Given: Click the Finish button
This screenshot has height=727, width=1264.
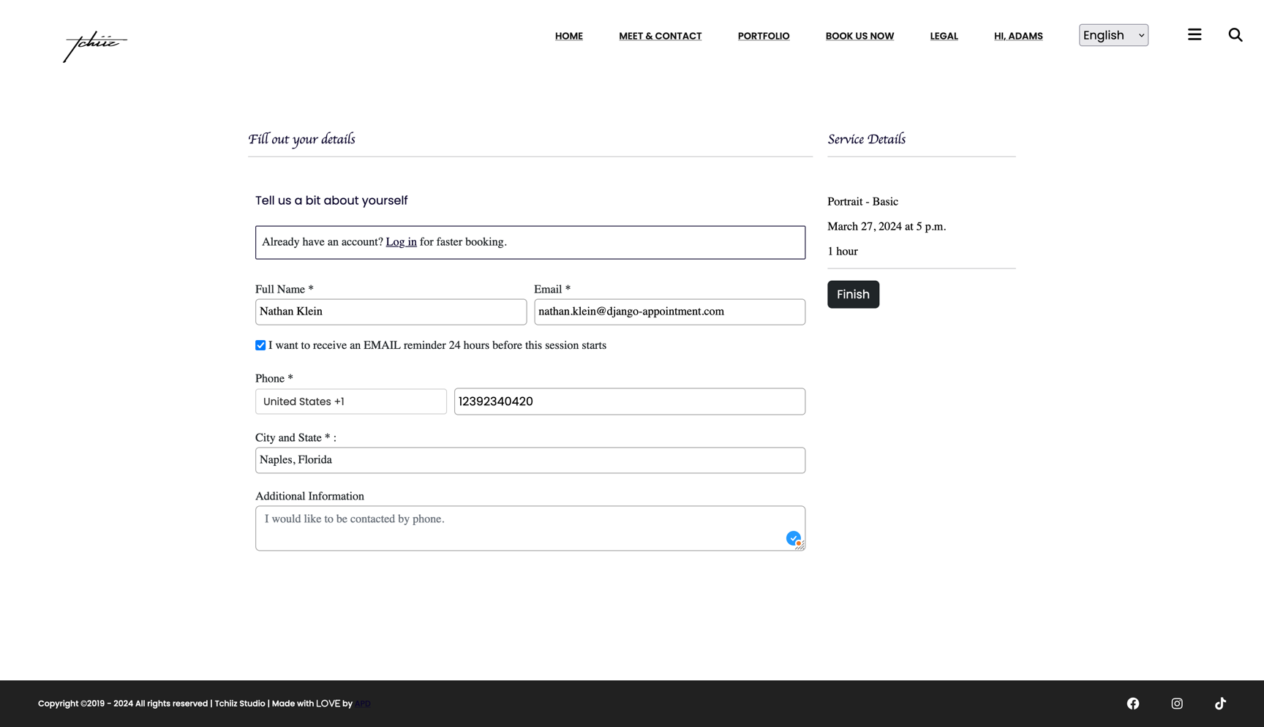Looking at the screenshot, I should click(x=854, y=295).
